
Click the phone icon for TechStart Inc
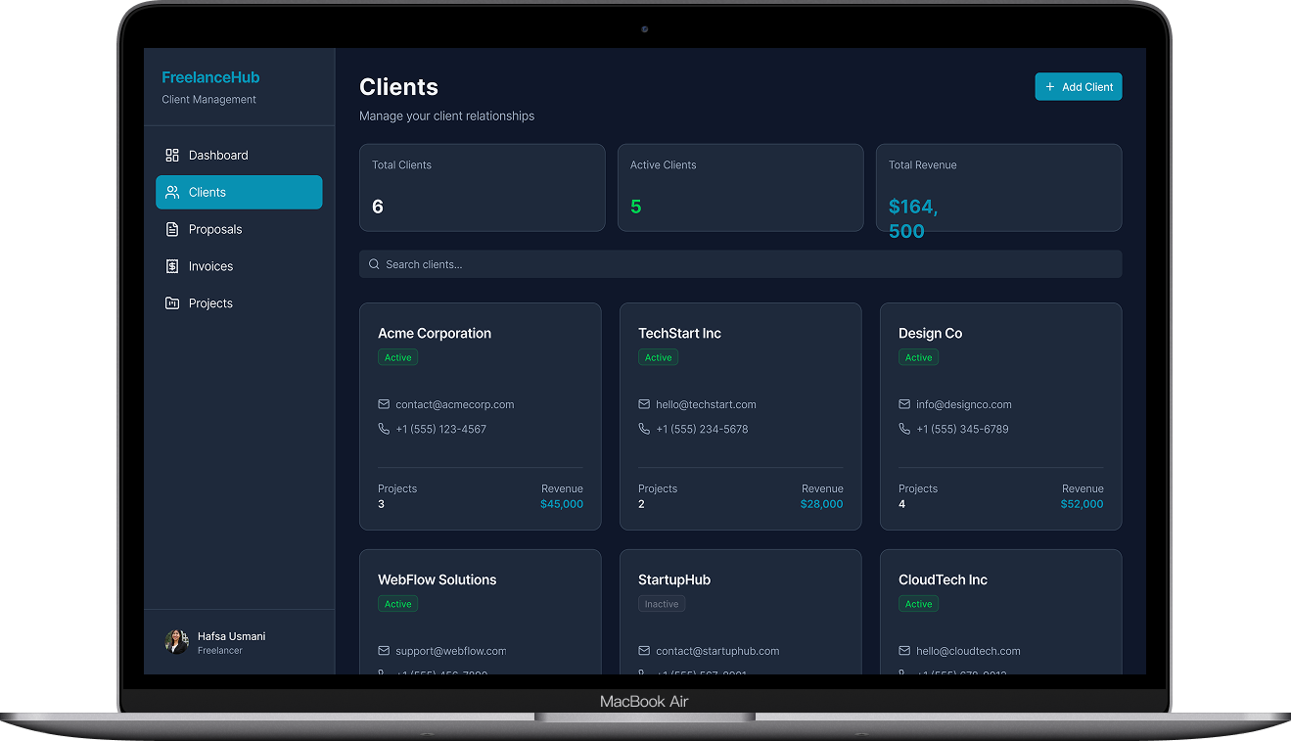(643, 429)
